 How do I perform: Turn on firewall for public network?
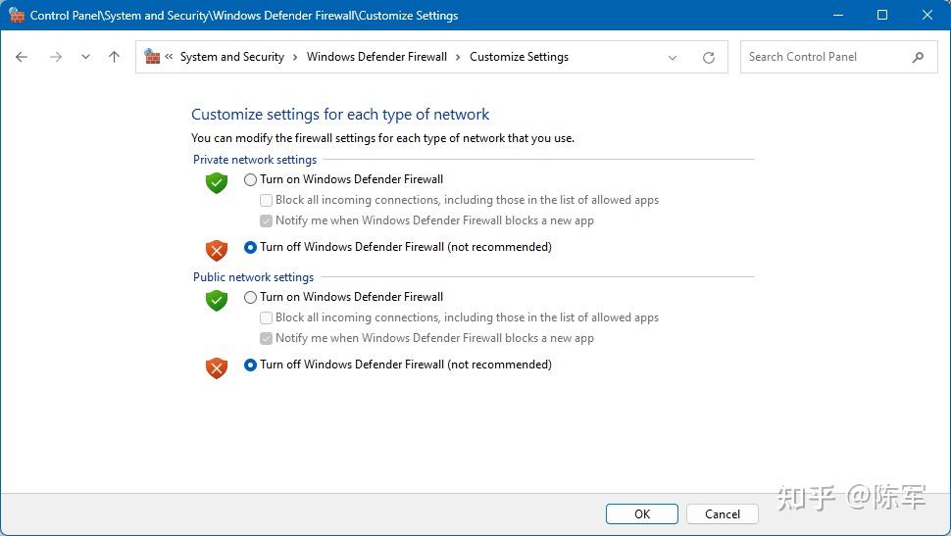tap(251, 297)
